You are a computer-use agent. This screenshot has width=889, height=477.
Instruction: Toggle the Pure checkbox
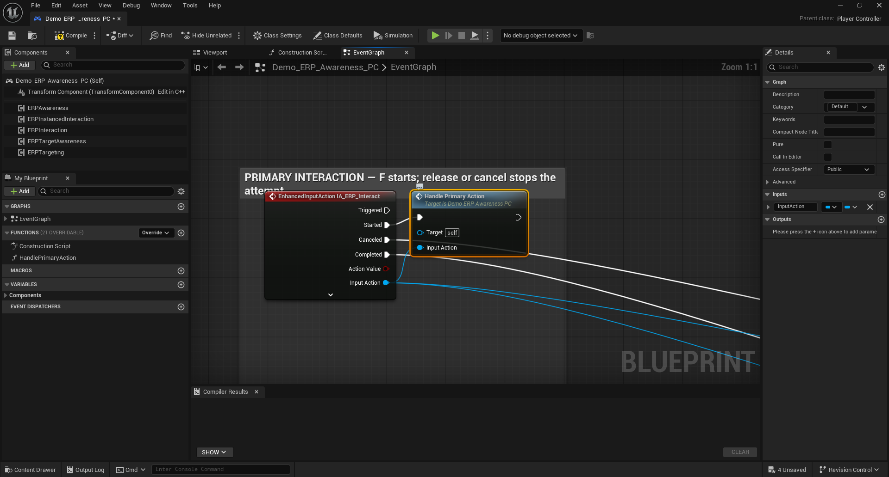828,145
